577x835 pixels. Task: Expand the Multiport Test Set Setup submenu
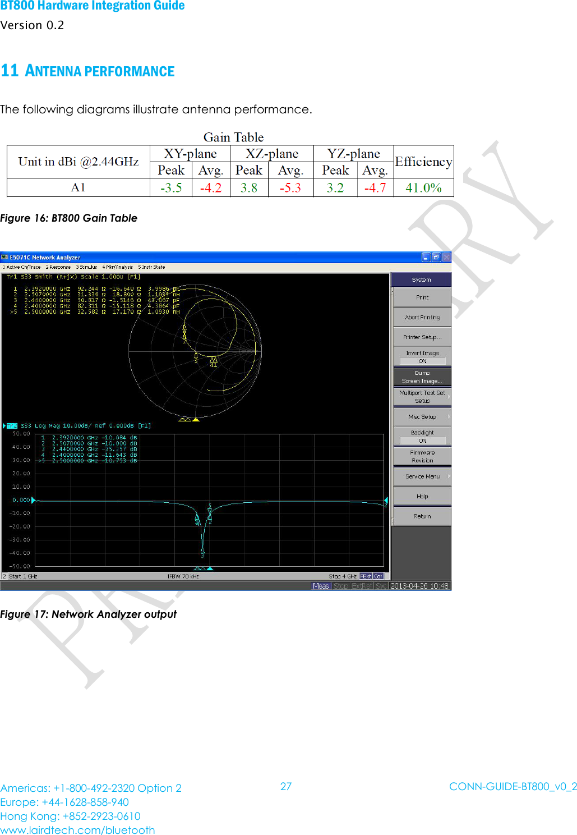(x=422, y=397)
